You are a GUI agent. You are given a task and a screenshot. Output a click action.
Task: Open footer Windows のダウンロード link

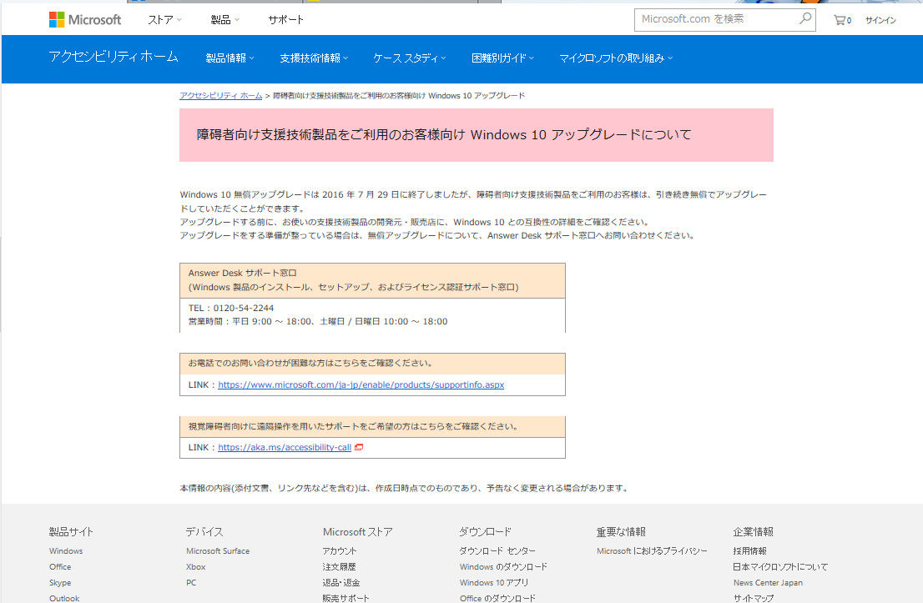coord(503,567)
